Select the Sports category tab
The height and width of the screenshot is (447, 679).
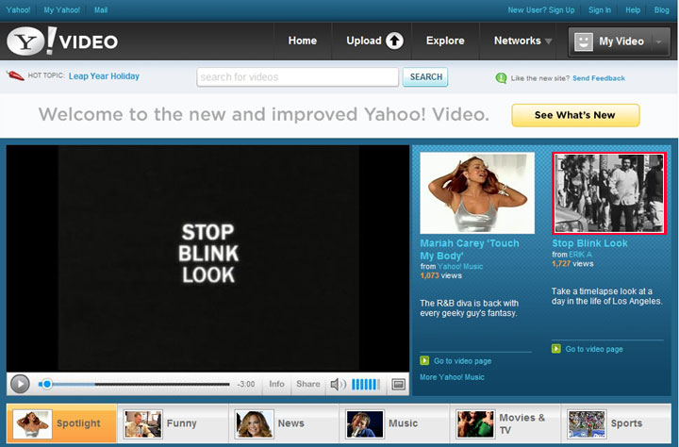click(x=616, y=423)
